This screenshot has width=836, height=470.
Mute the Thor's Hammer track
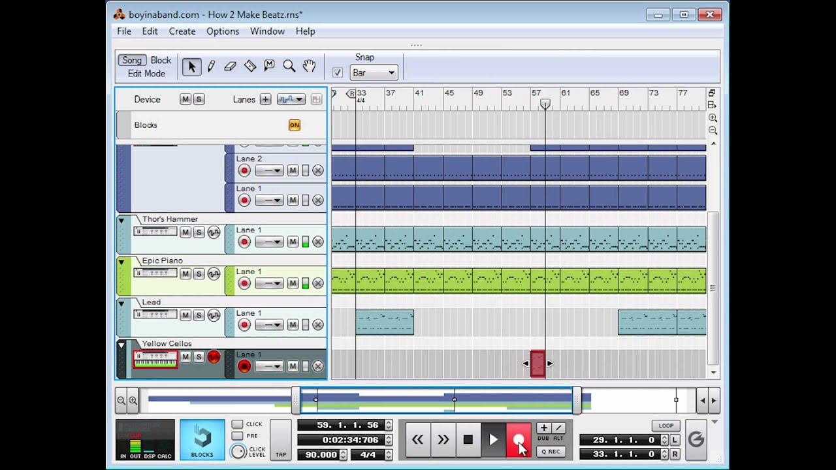(x=185, y=232)
